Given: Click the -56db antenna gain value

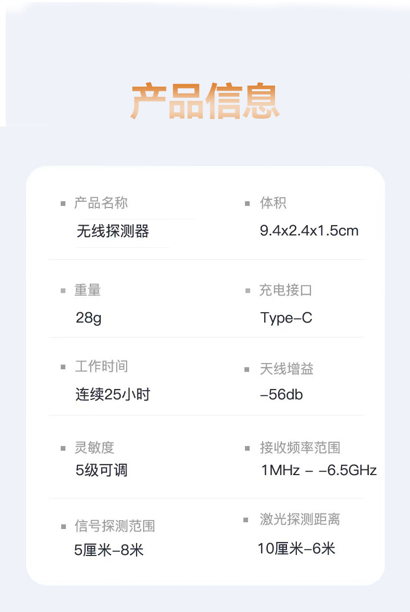Looking at the screenshot, I should 281,395.
